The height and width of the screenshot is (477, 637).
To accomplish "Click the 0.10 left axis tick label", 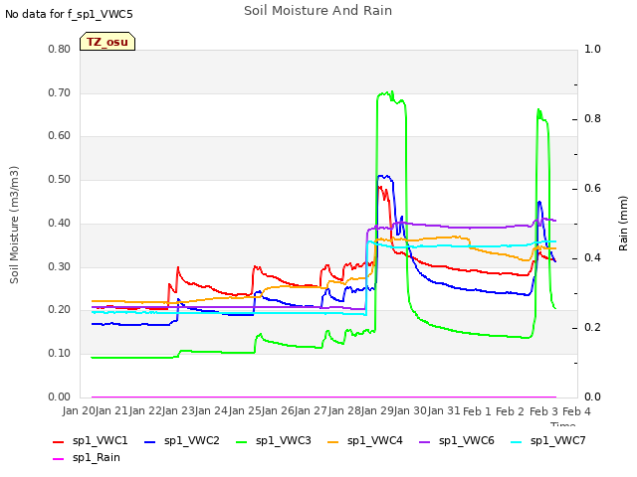I will 60,354.
